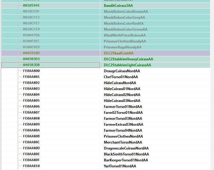This screenshot has height=170, width=214.
Task: Click FarmerExtras03NordAA entry
Action: tap(124, 124)
